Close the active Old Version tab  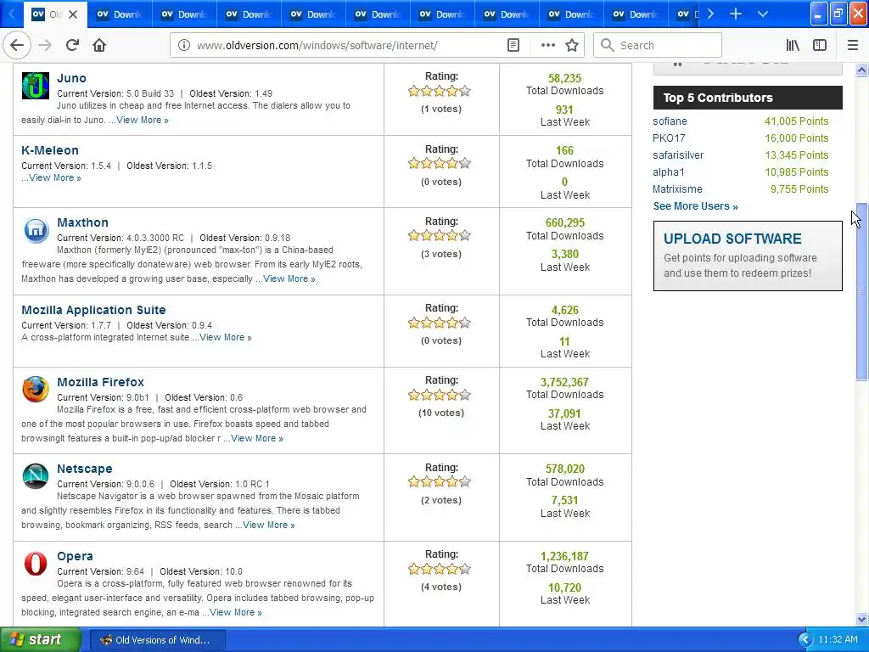click(x=73, y=14)
